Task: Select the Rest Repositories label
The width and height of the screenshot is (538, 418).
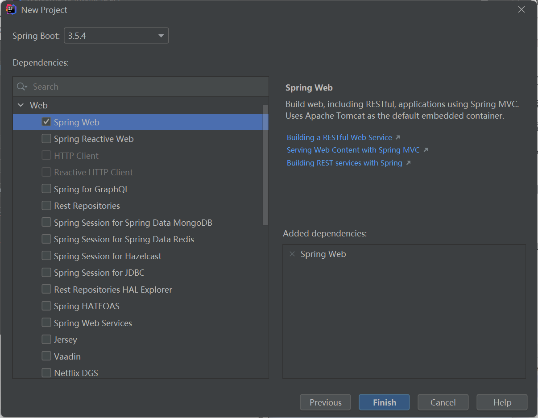Action: [87, 206]
